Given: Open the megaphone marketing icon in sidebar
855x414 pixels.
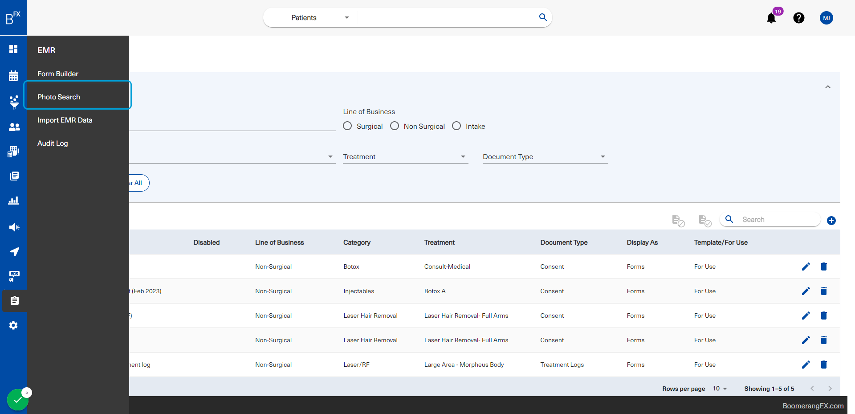Looking at the screenshot, I should [14, 227].
